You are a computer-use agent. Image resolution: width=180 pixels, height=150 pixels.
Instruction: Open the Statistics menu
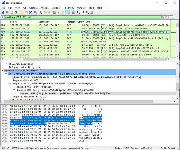click(x=56, y=8)
